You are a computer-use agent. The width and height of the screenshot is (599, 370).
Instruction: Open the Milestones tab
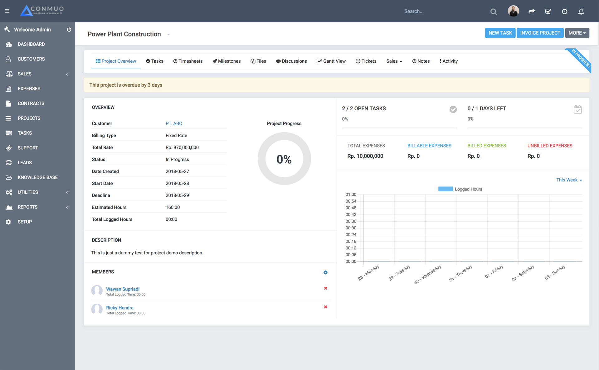pos(226,61)
